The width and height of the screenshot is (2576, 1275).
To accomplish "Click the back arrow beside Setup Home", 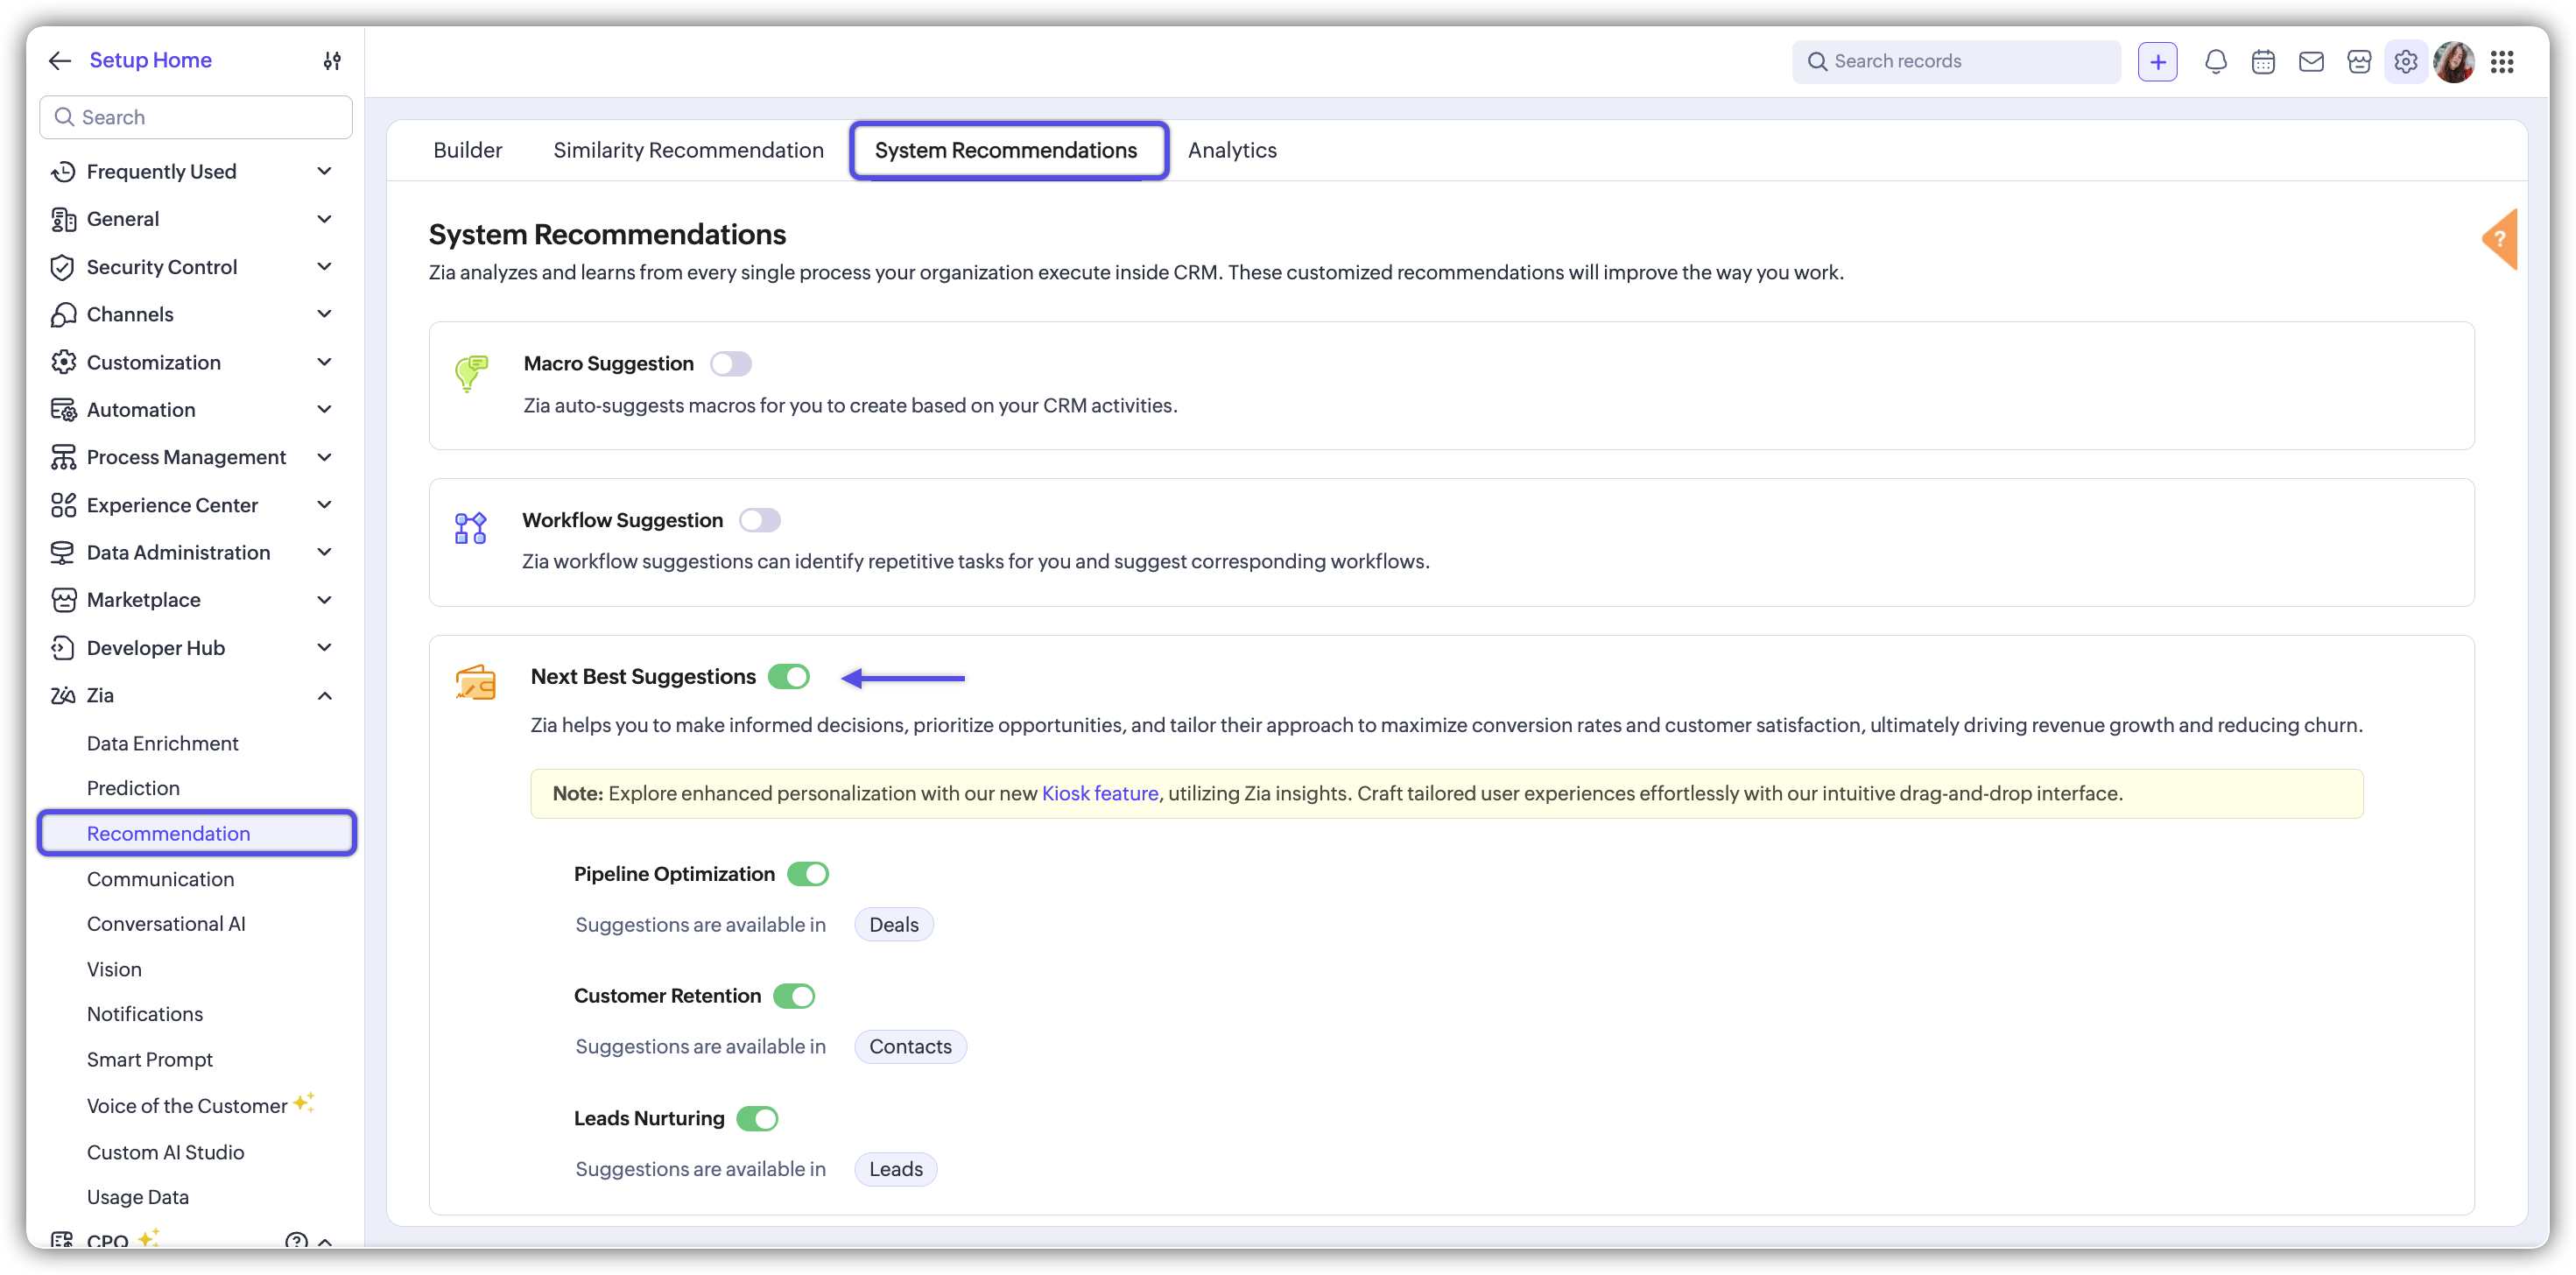I will 60,61.
